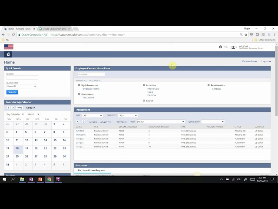Reload the page with refresh icon
The width and height of the screenshot is (278, 209).
pos(13,35)
